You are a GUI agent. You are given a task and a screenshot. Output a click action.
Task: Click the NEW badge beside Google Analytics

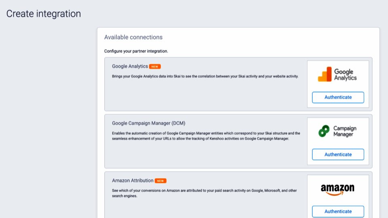click(155, 67)
